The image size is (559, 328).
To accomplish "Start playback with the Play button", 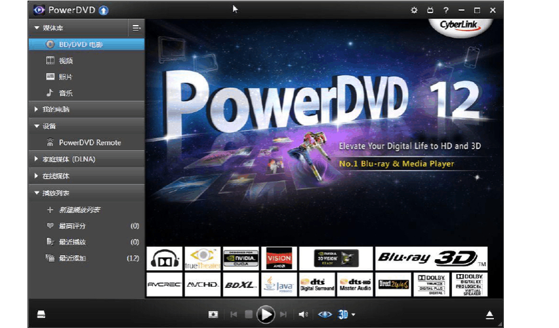I will tap(266, 314).
